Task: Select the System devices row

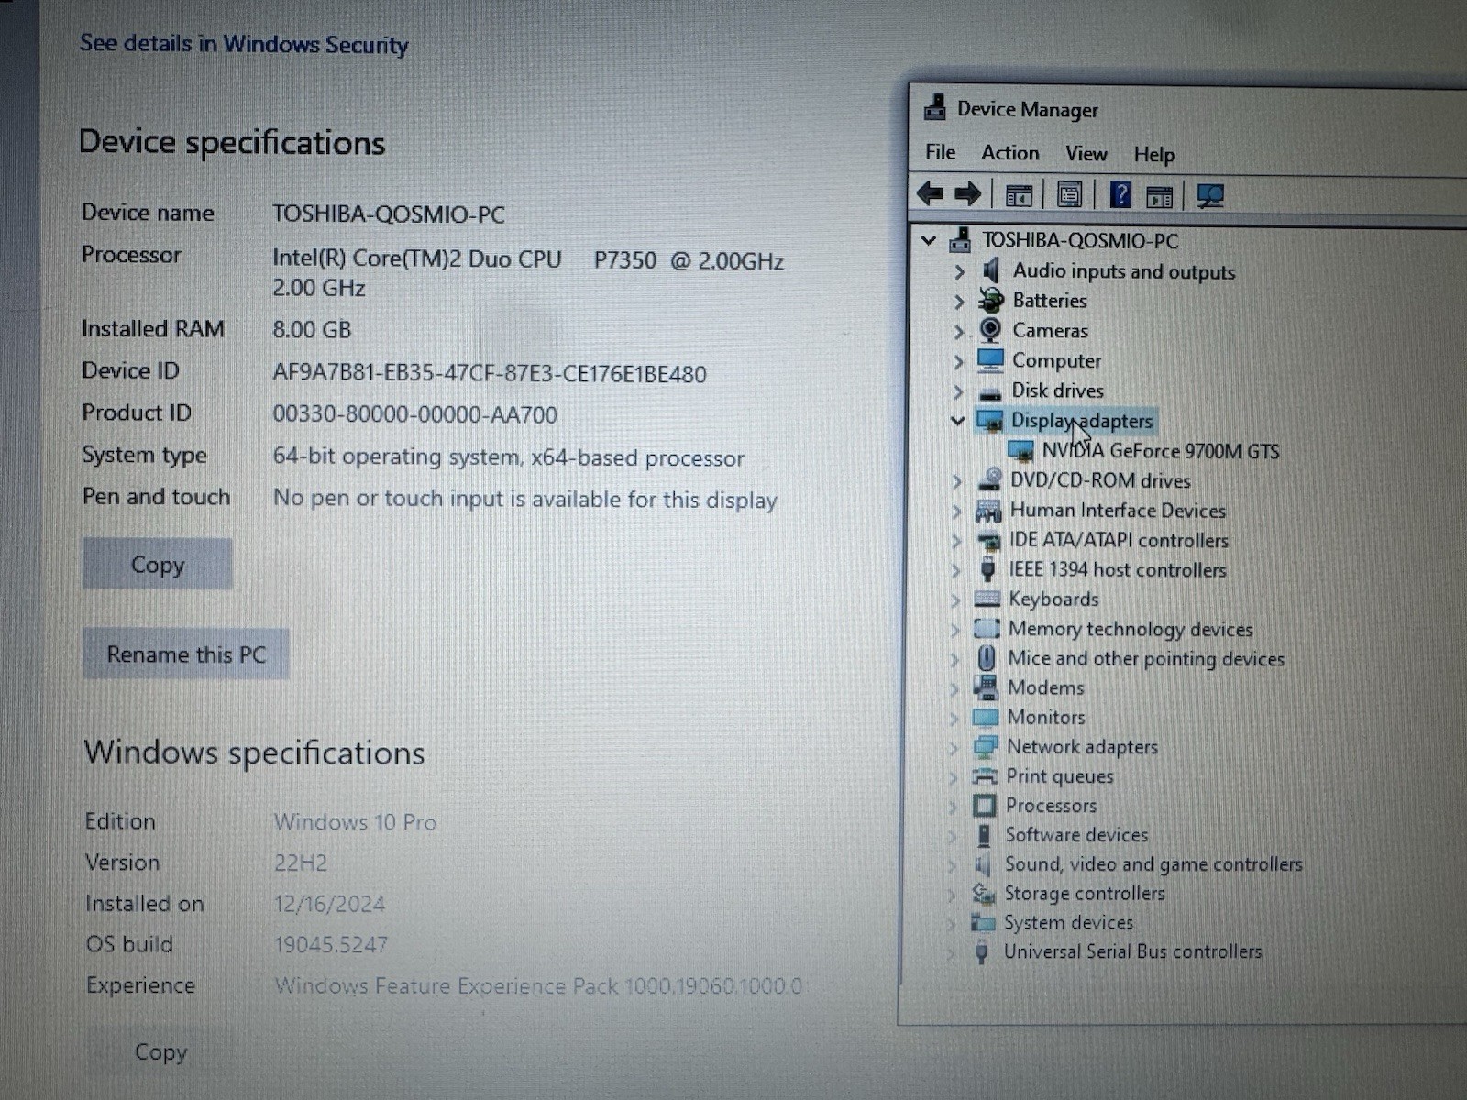Action: 1068,922
